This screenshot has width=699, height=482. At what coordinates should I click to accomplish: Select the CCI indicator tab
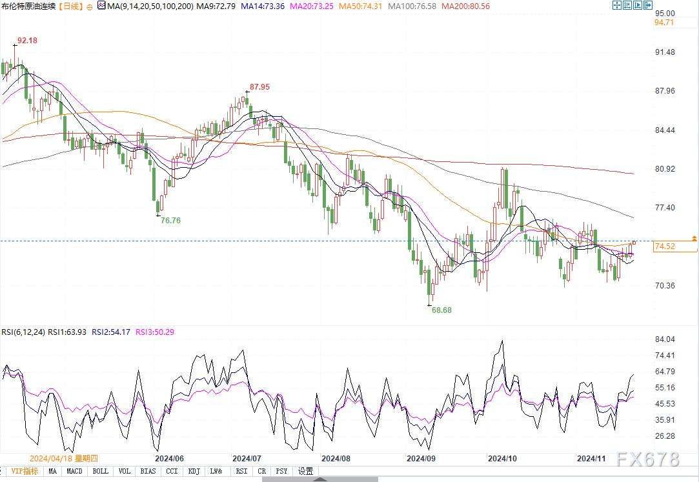click(172, 472)
